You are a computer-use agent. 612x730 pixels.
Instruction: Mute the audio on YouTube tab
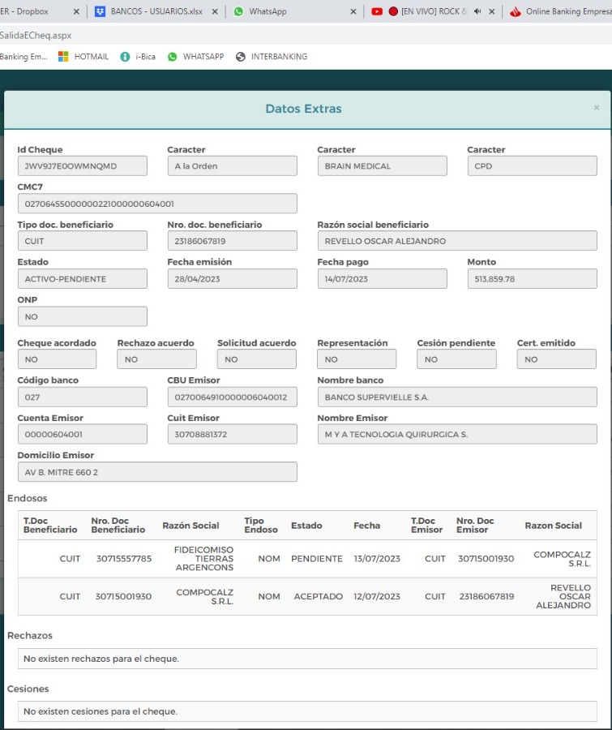pos(477,11)
